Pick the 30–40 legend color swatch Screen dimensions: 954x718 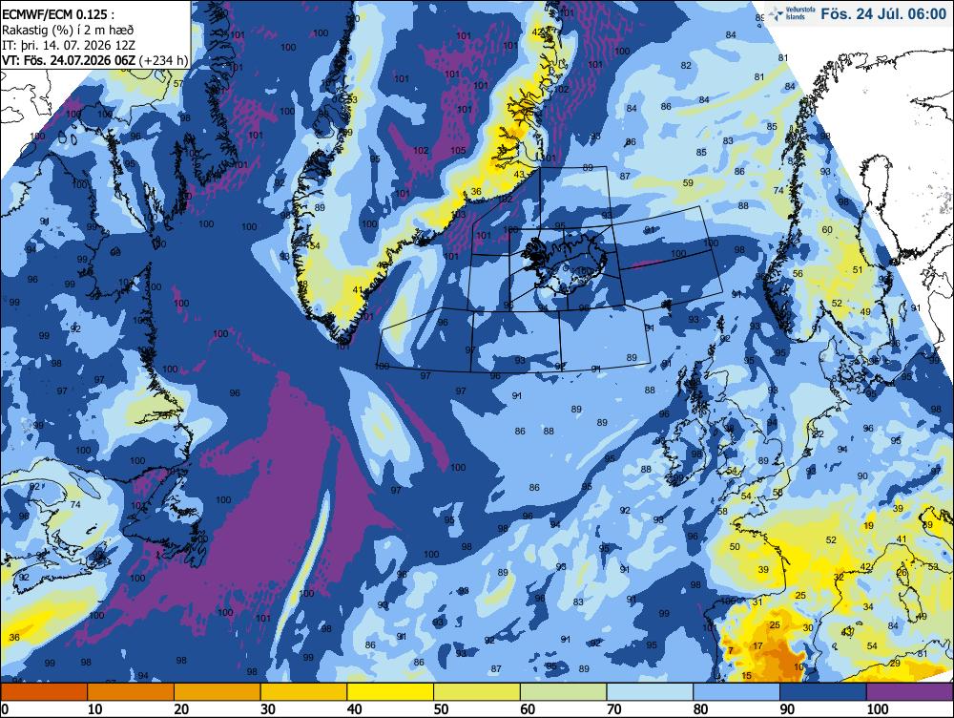[x=303, y=692]
